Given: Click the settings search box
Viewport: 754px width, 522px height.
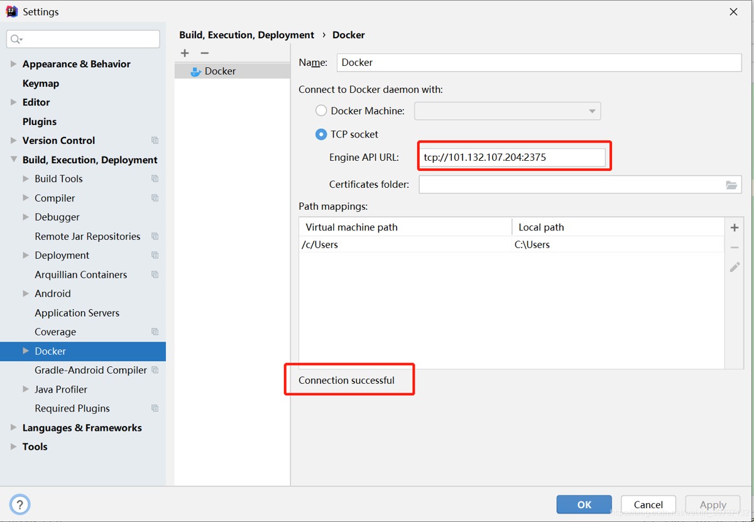Looking at the screenshot, I should [84, 39].
